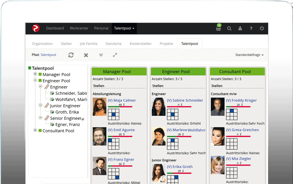Collapse the Engineer Pool tree node
The image size is (293, 184).
click(x=35, y=80)
